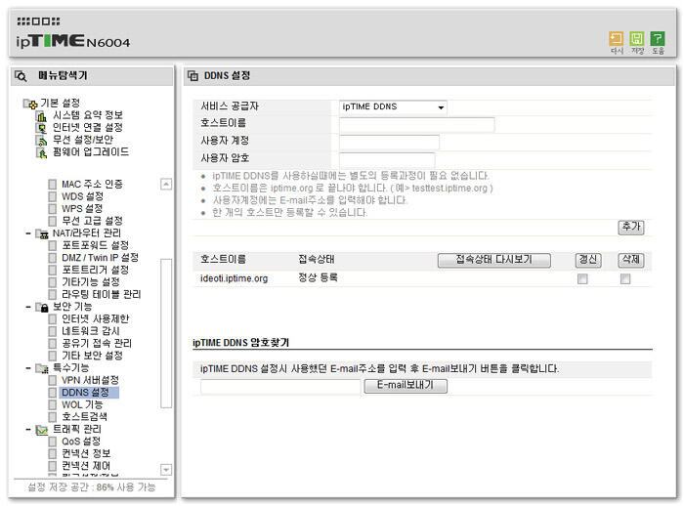Click the 트래픽 관리 folder icon
This screenshot has height=506, width=684.
42,430
